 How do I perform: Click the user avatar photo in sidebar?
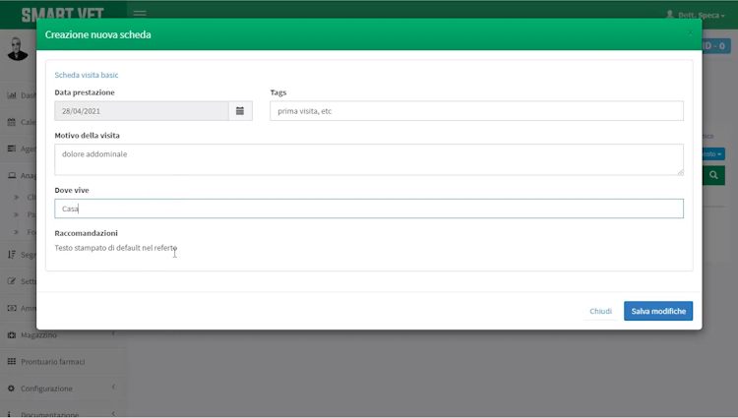click(x=18, y=49)
